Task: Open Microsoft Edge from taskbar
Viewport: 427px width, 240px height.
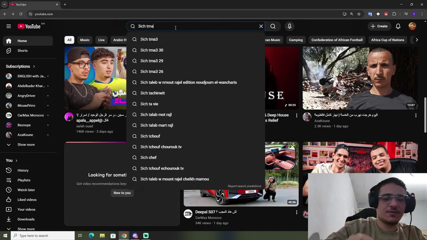Action: tap(91, 236)
